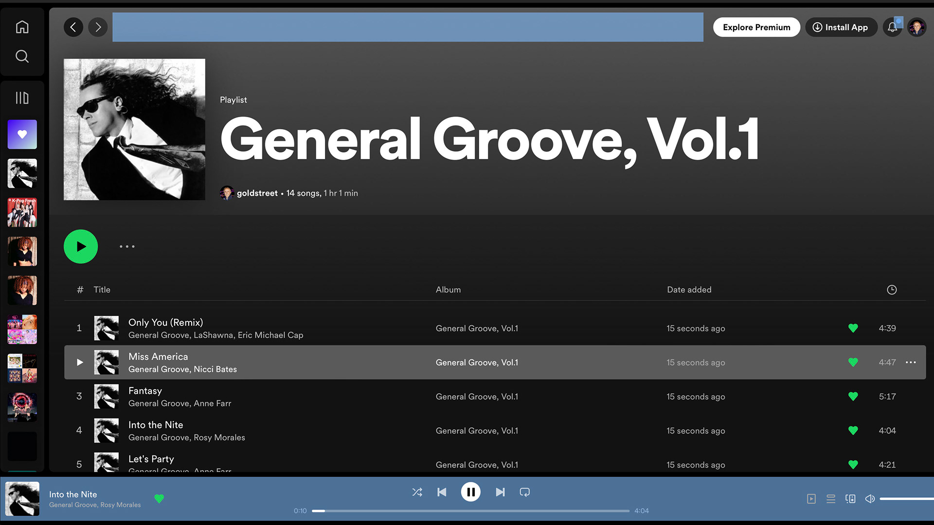
Task: Unlike now-playing Into the Nite heart
Action: pos(159,498)
